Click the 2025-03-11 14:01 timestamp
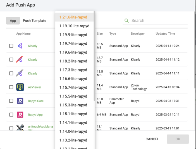This screenshot has width=196, height=149. pos(168,128)
